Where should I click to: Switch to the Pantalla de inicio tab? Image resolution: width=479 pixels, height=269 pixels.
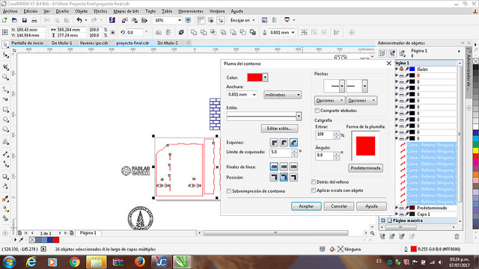pos(27,43)
